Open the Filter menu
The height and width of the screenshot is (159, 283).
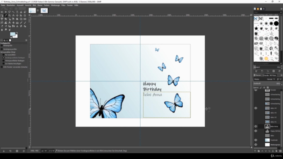[63, 5]
